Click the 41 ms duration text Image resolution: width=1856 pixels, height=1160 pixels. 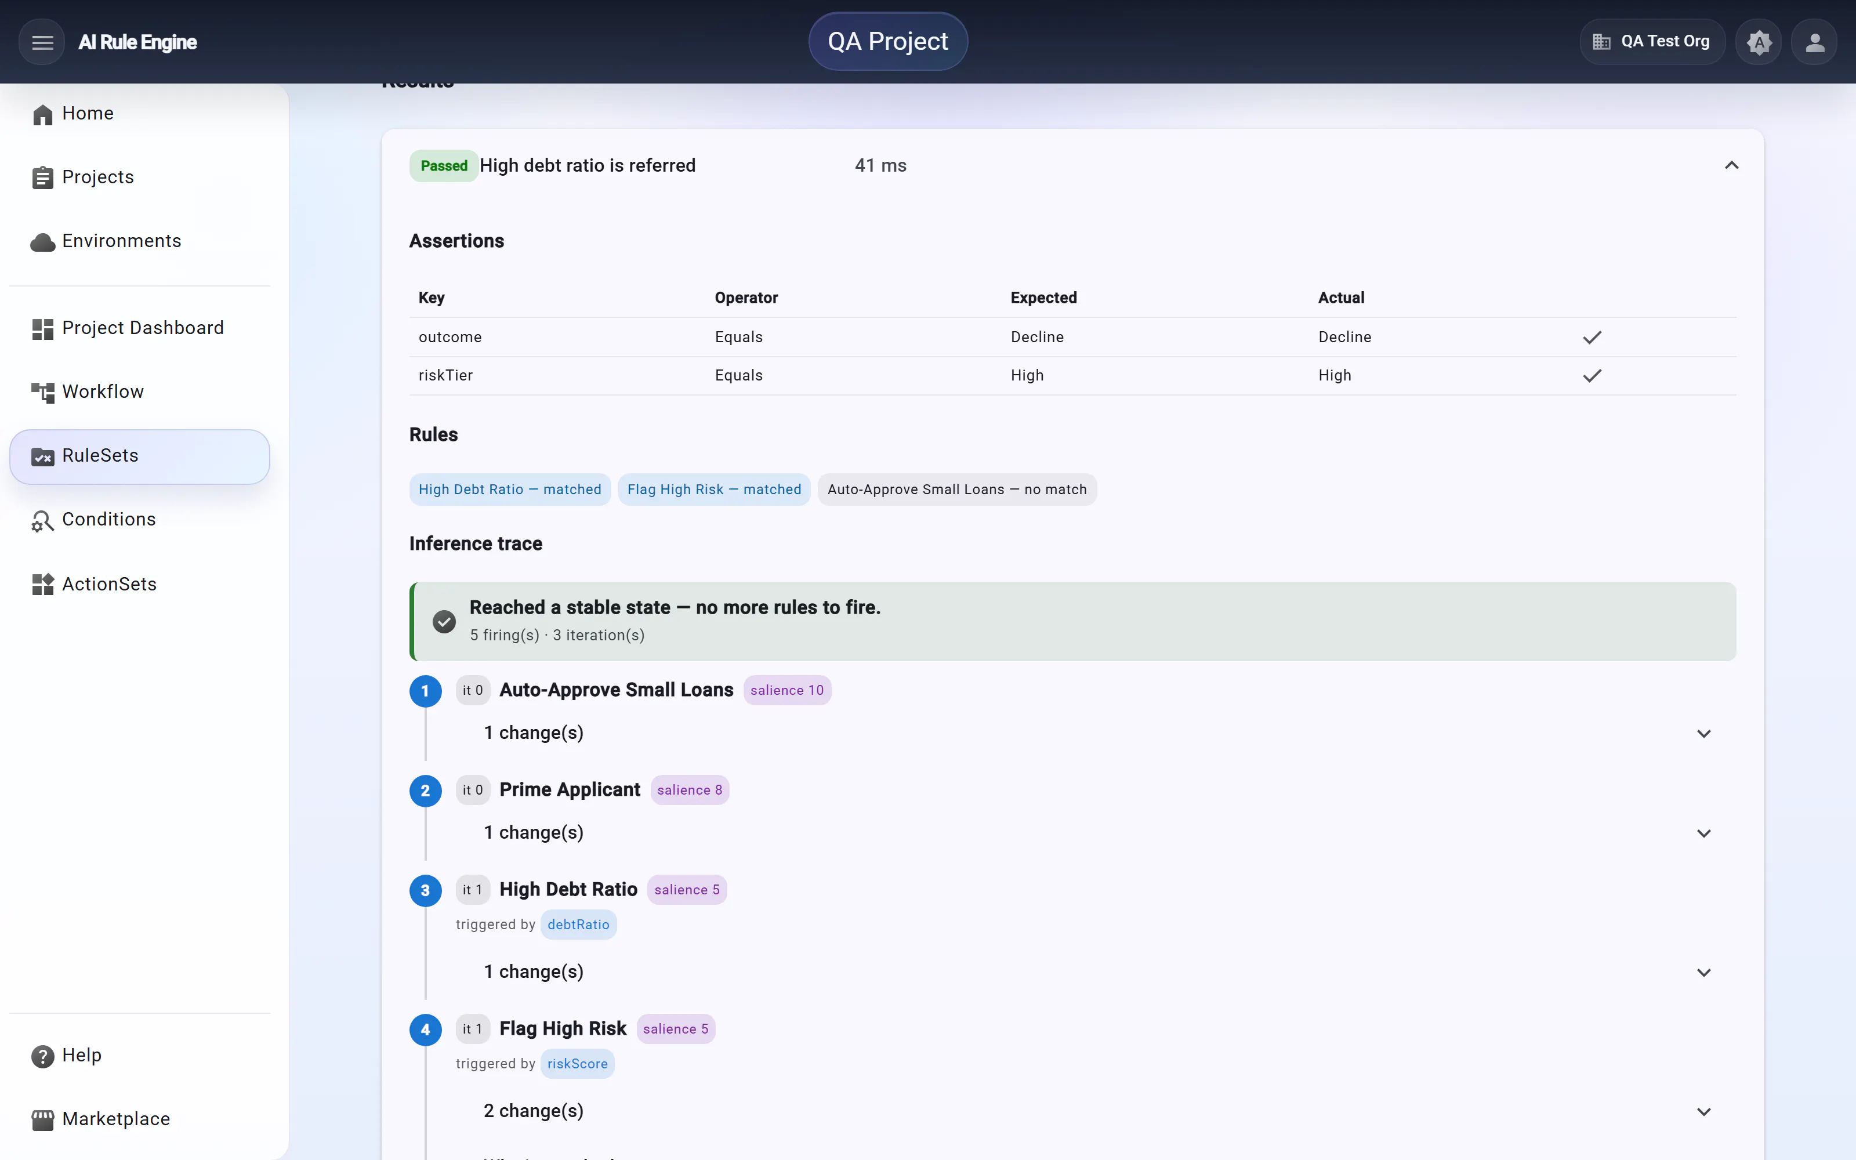click(880, 166)
